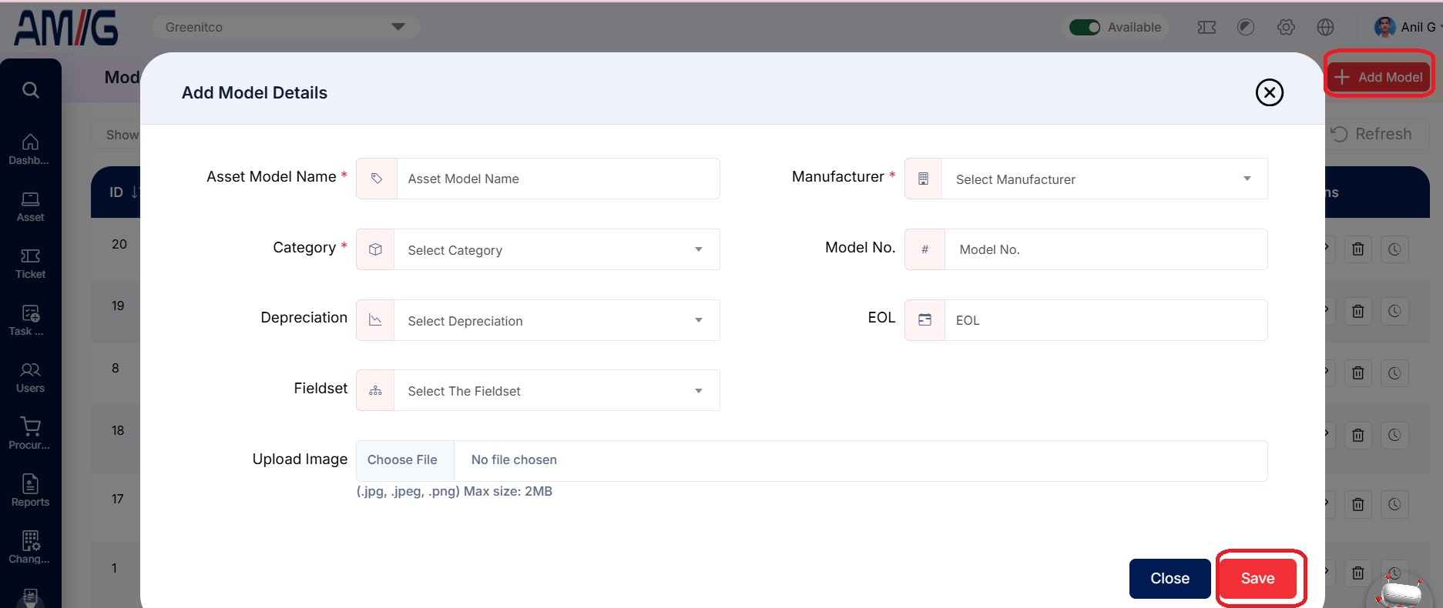Click the Close button in dialog footer
Viewport: 1443px width, 608px height.
tap(1170, 578)
